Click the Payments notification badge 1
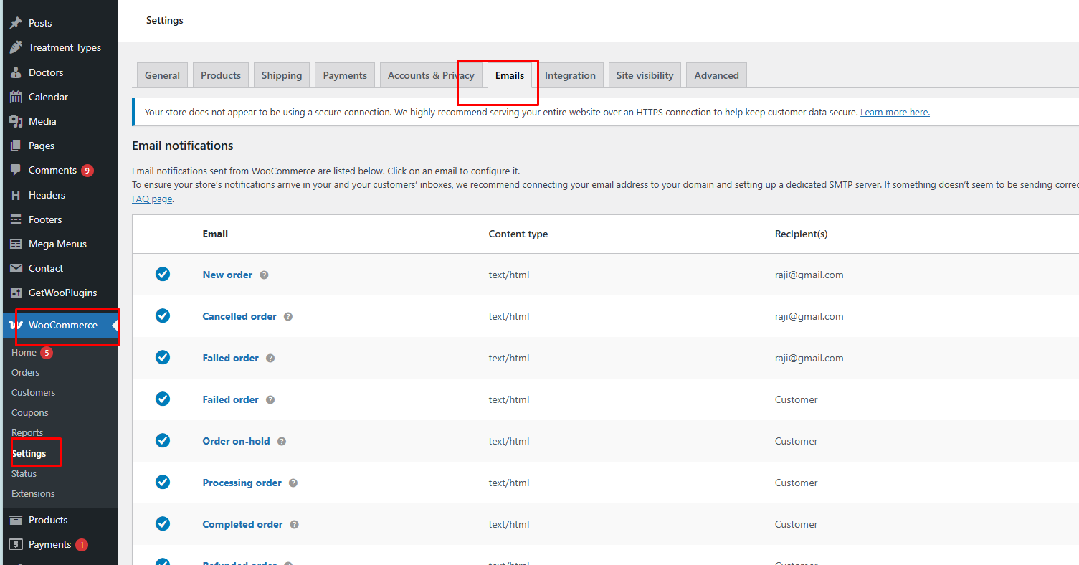Screen dimensions: 1079x565 pyautogui.click(x=82, y=545)
